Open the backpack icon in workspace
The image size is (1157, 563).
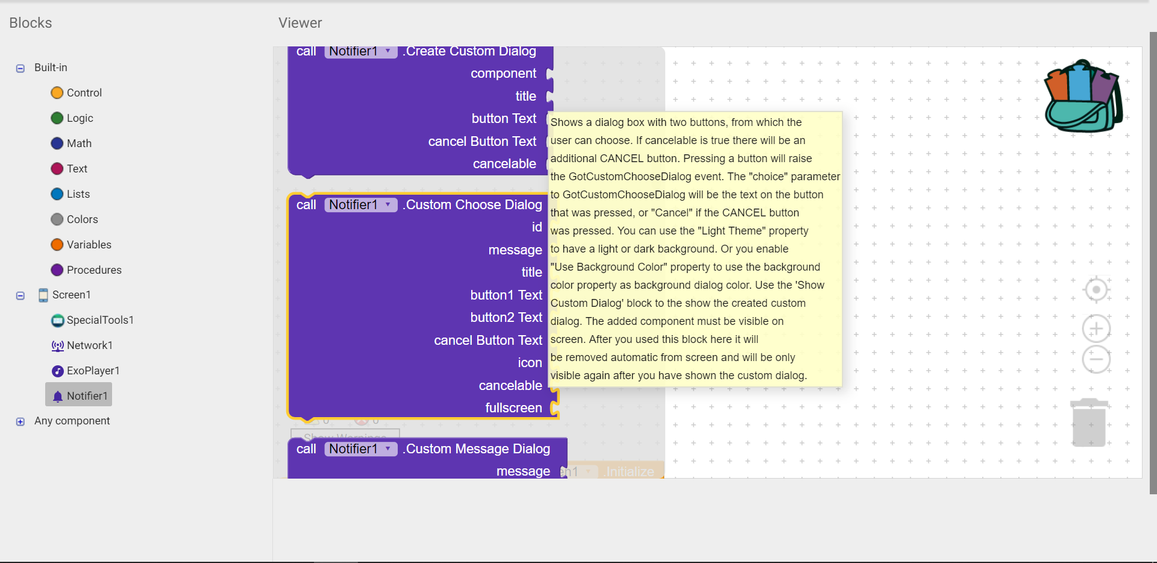1083,96
